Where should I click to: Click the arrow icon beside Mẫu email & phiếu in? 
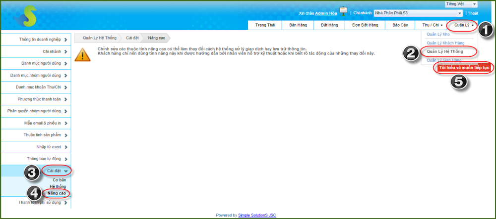65,123
